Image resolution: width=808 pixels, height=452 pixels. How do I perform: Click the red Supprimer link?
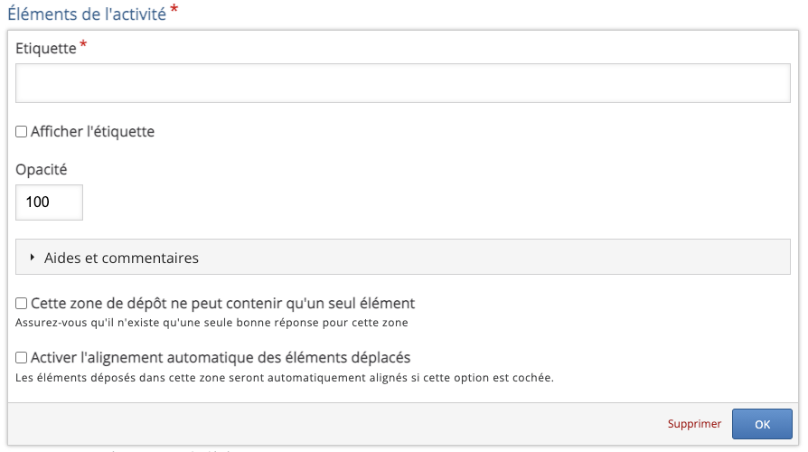694,424
